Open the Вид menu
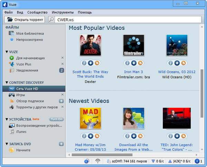This screenshot has height=167, width=207. pyautogui.click(x=20, y=12)
